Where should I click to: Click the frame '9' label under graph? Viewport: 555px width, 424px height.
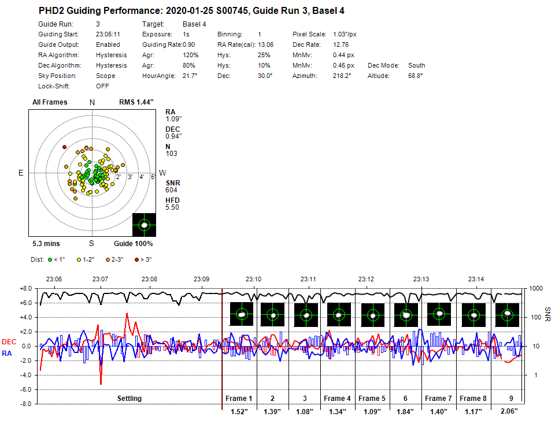point(511,399)
